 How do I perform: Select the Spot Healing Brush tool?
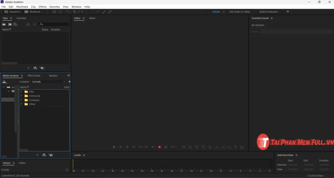[110, 12]
